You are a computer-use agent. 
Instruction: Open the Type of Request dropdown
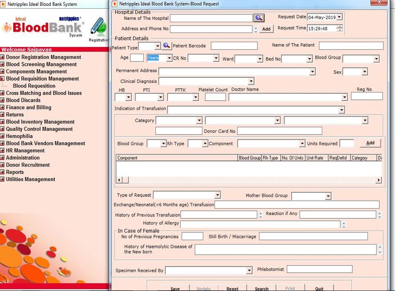point(218,195)
